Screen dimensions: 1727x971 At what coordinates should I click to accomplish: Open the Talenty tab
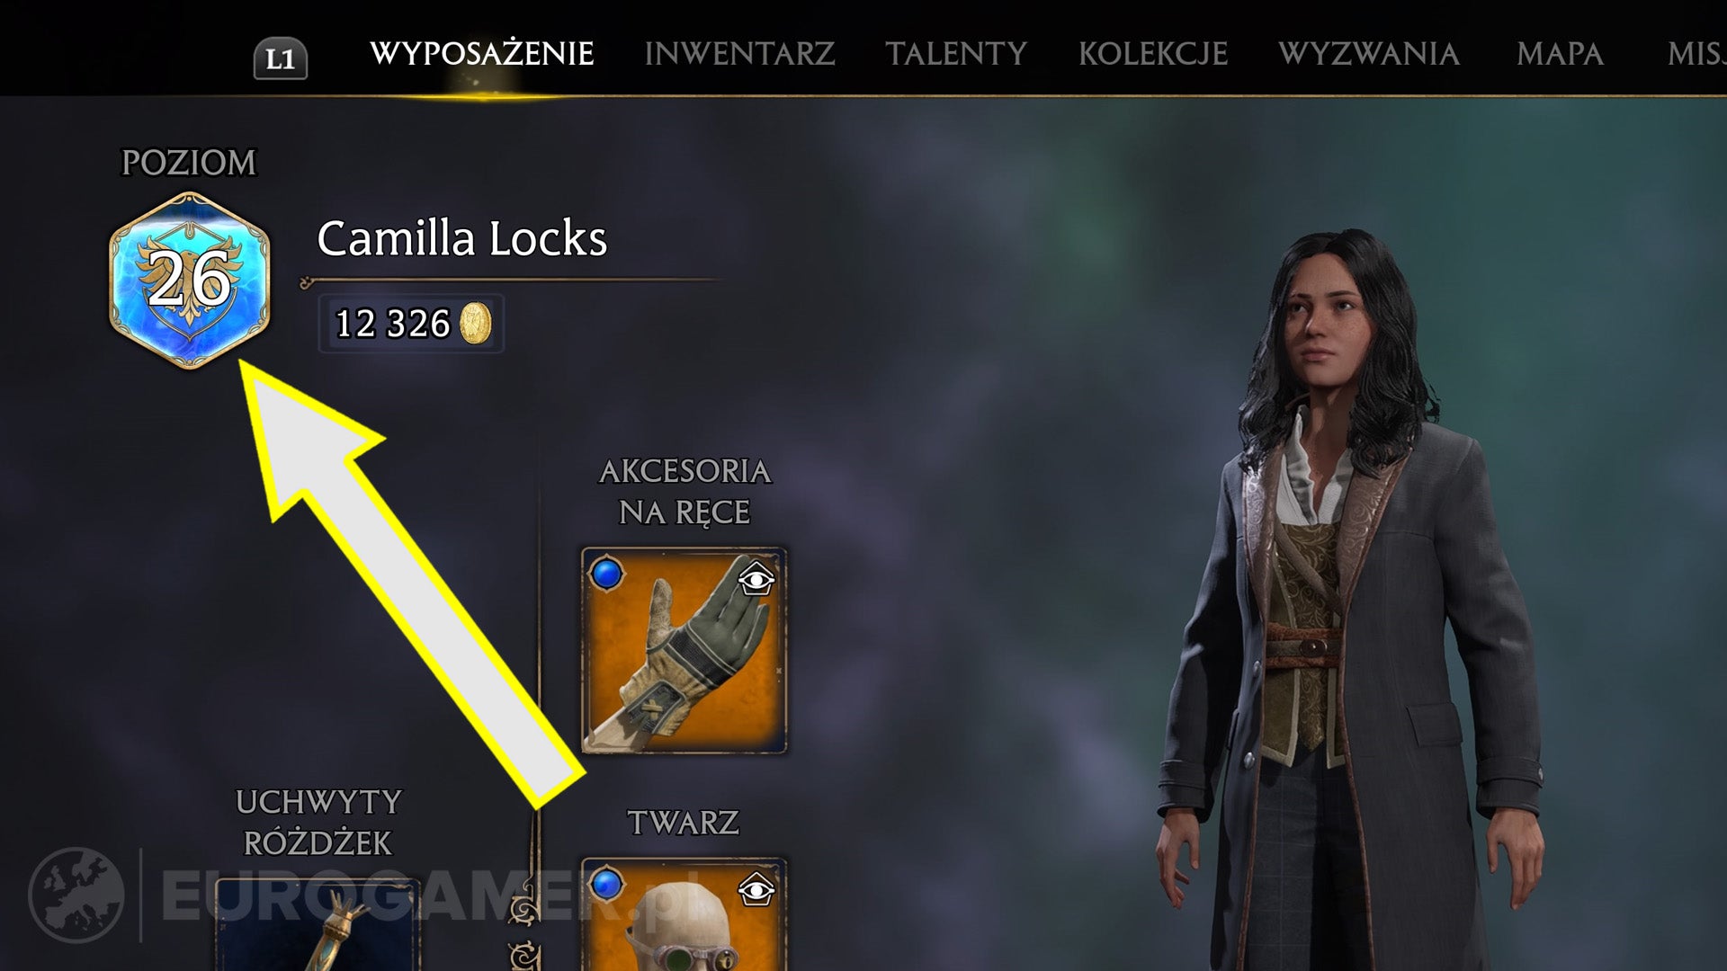click(956, 54)
